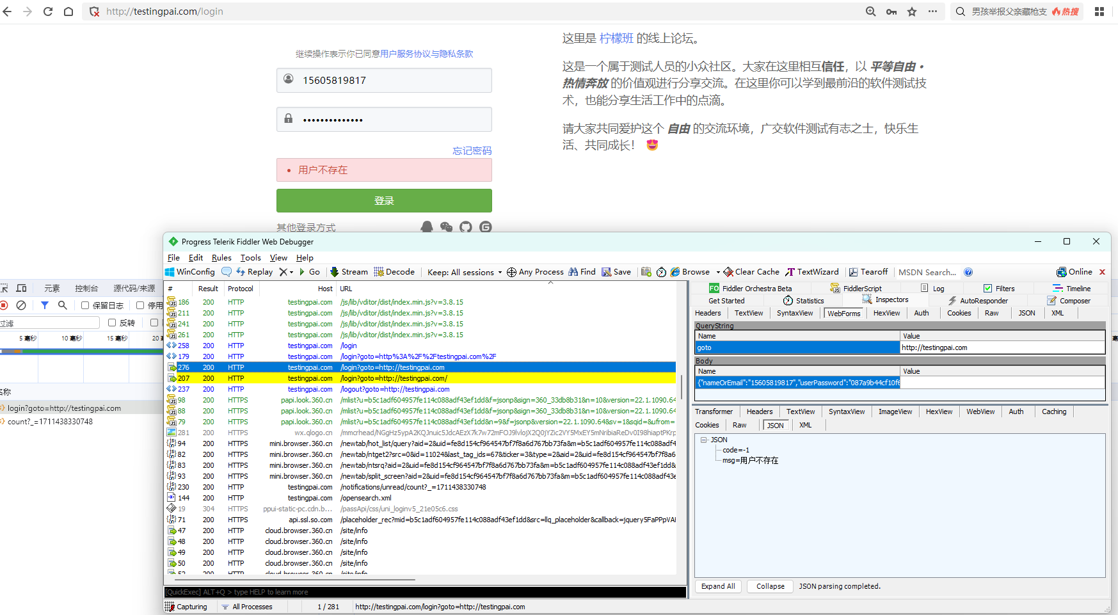Open the FiddlerScript tab
Viewport: 1118px width, 615px height.
pyautogui.click(x=856, y=289)
